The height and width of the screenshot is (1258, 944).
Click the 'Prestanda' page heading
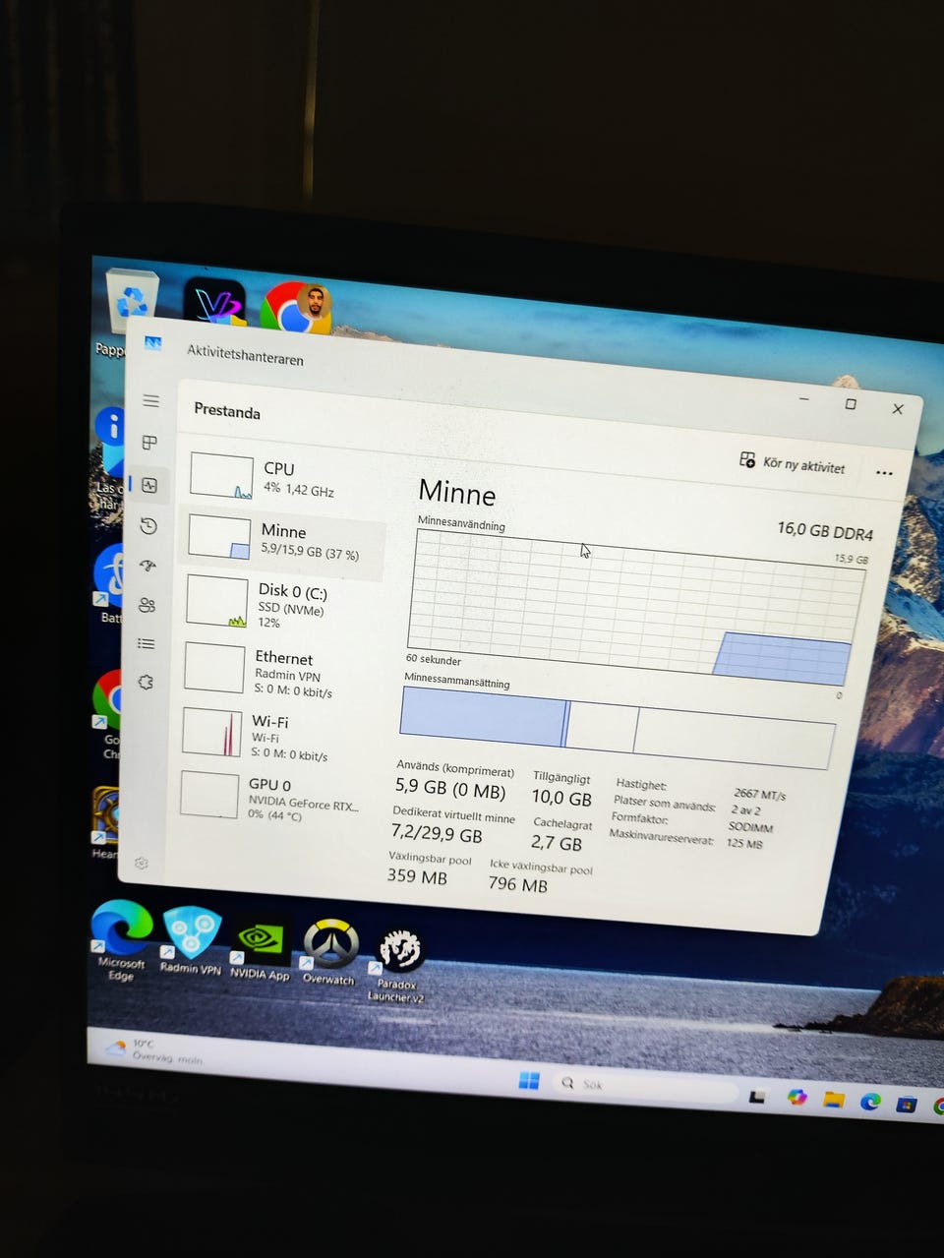tap(227, 411)
